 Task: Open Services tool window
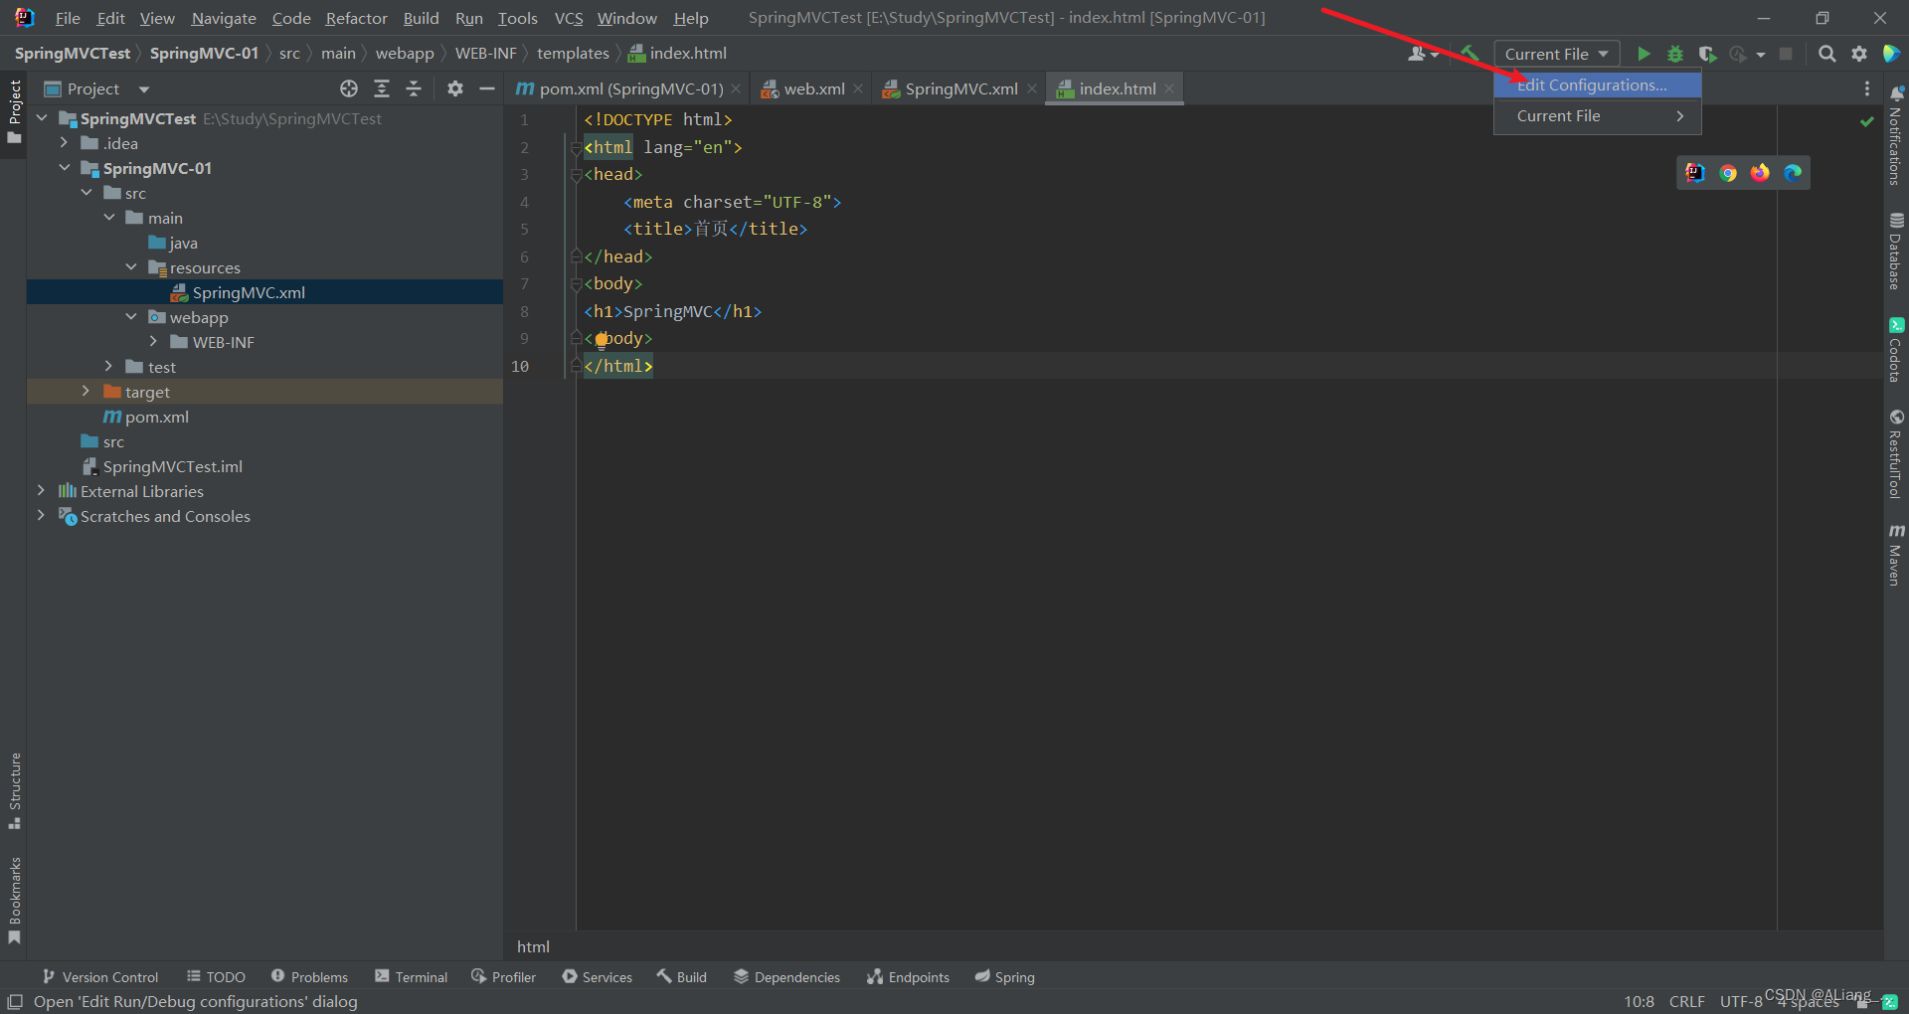(597, 977)
